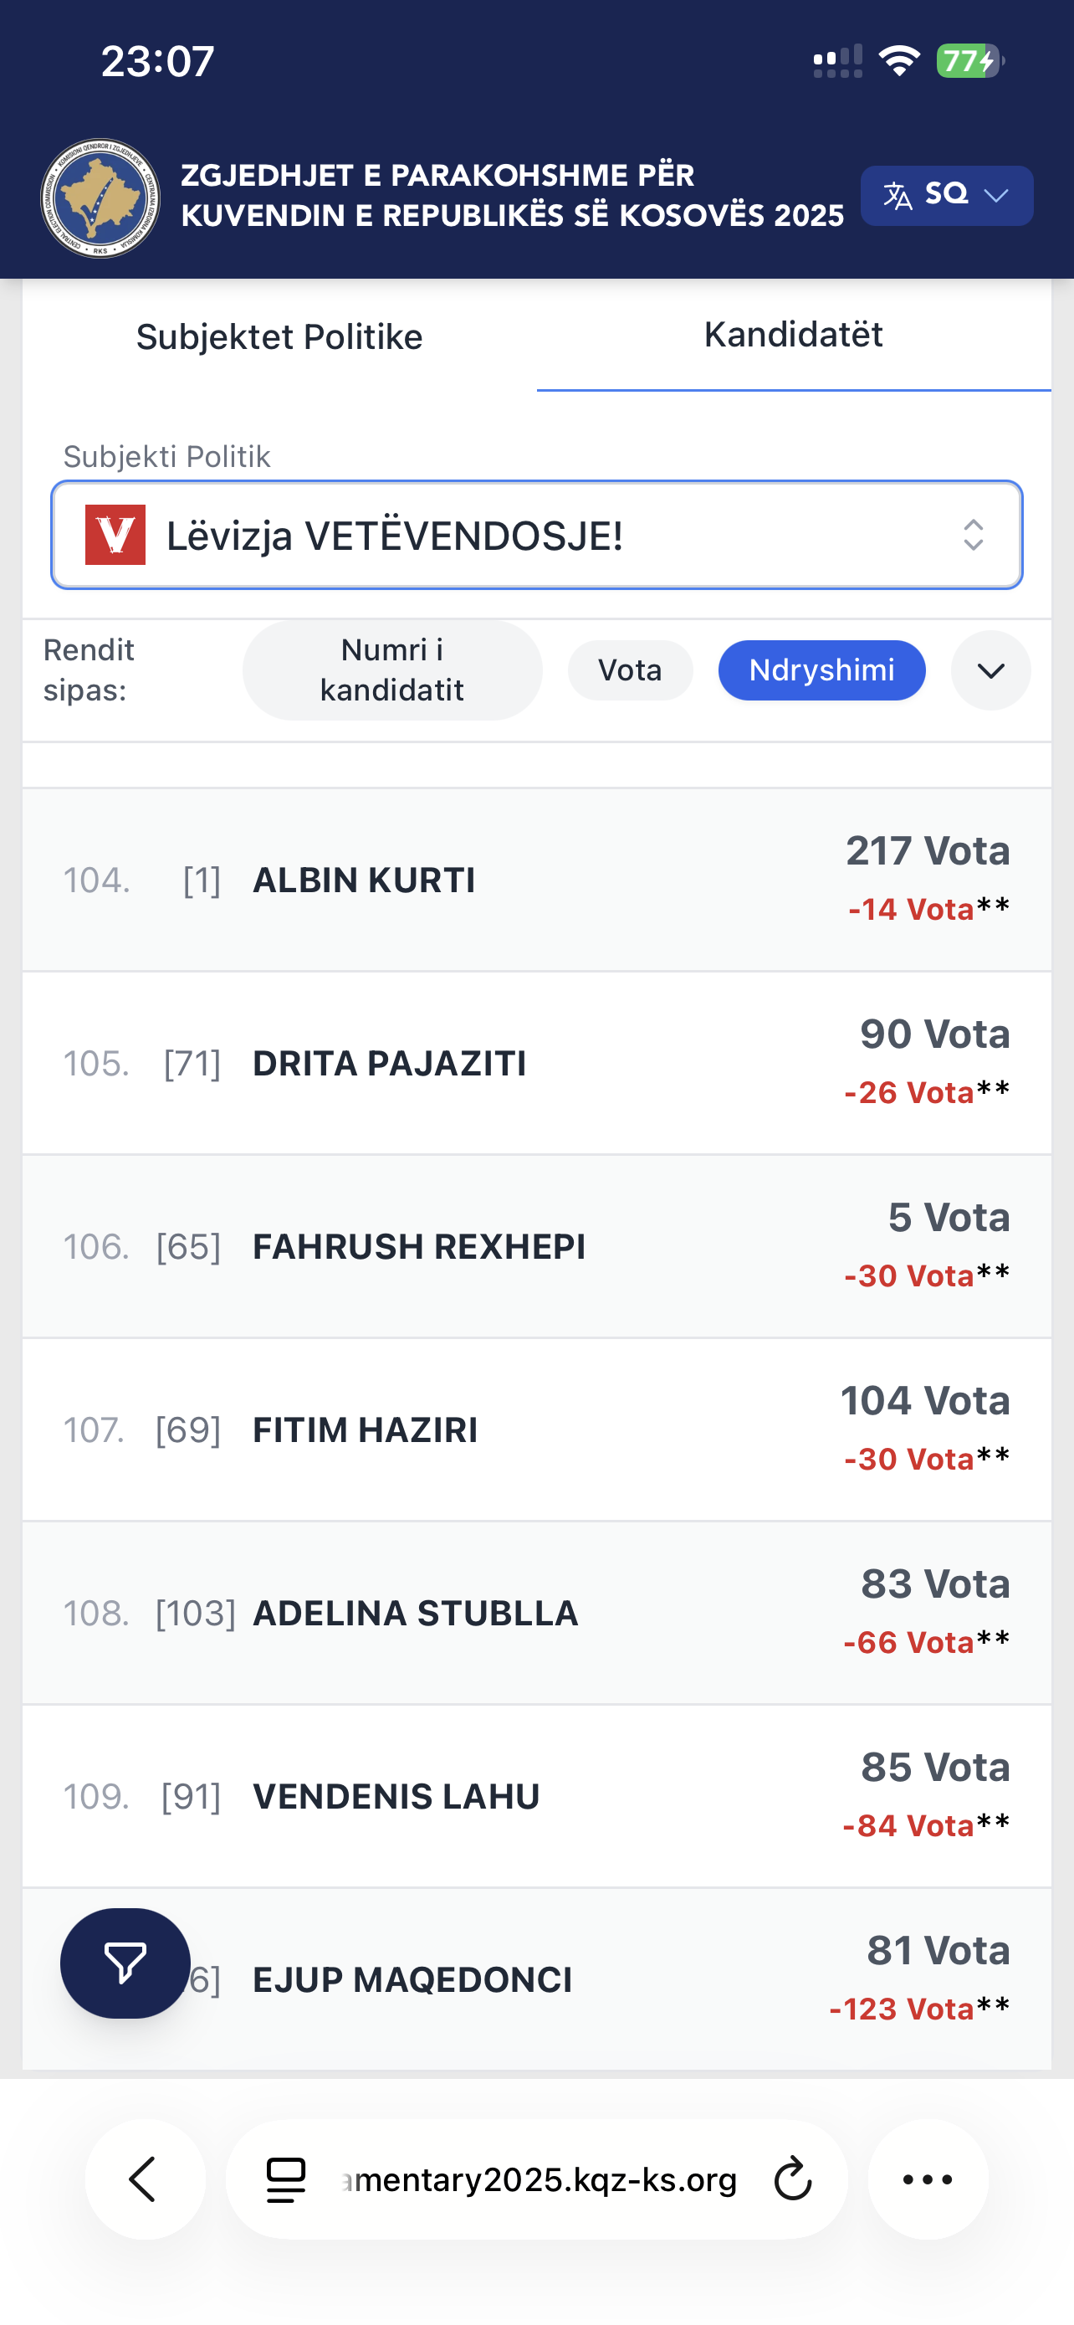
Task: Tap the floating filter funnel button
Action: tap(125, 1963)
